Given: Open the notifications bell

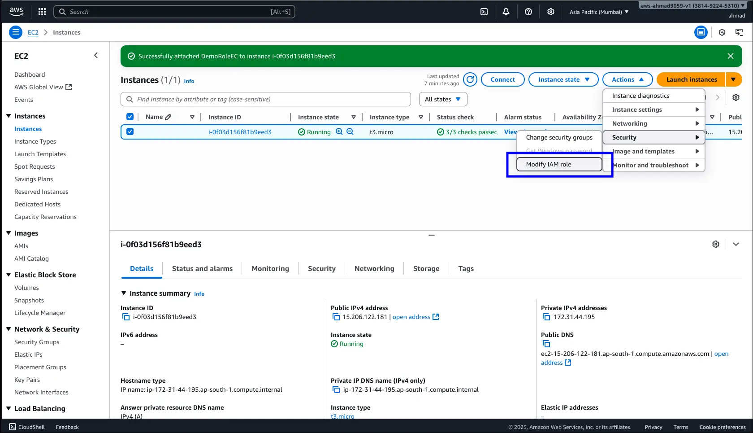Looking at the screenshot, I should coord(506,12).
